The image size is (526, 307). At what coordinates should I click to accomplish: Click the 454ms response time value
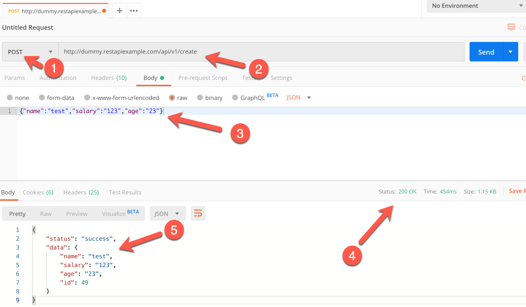point(448,191)
